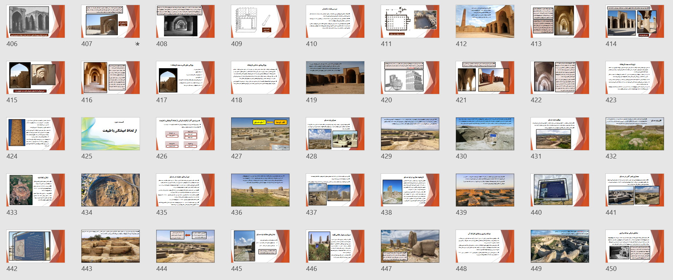This screenshot has height=280, width=673.
Task: Select slide 424 with brick minaret image
Action: [x=36, y=134]
